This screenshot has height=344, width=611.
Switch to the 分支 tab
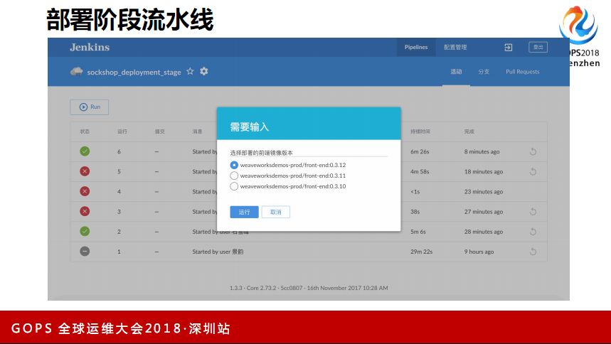[484, 72]
